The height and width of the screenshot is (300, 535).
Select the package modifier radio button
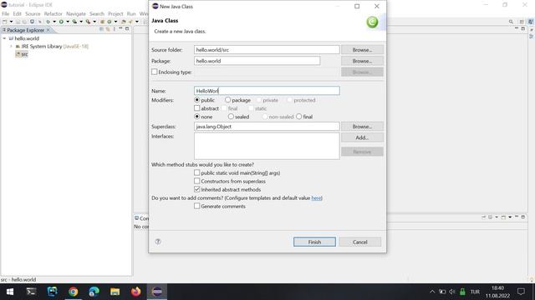tap(227, 100)
